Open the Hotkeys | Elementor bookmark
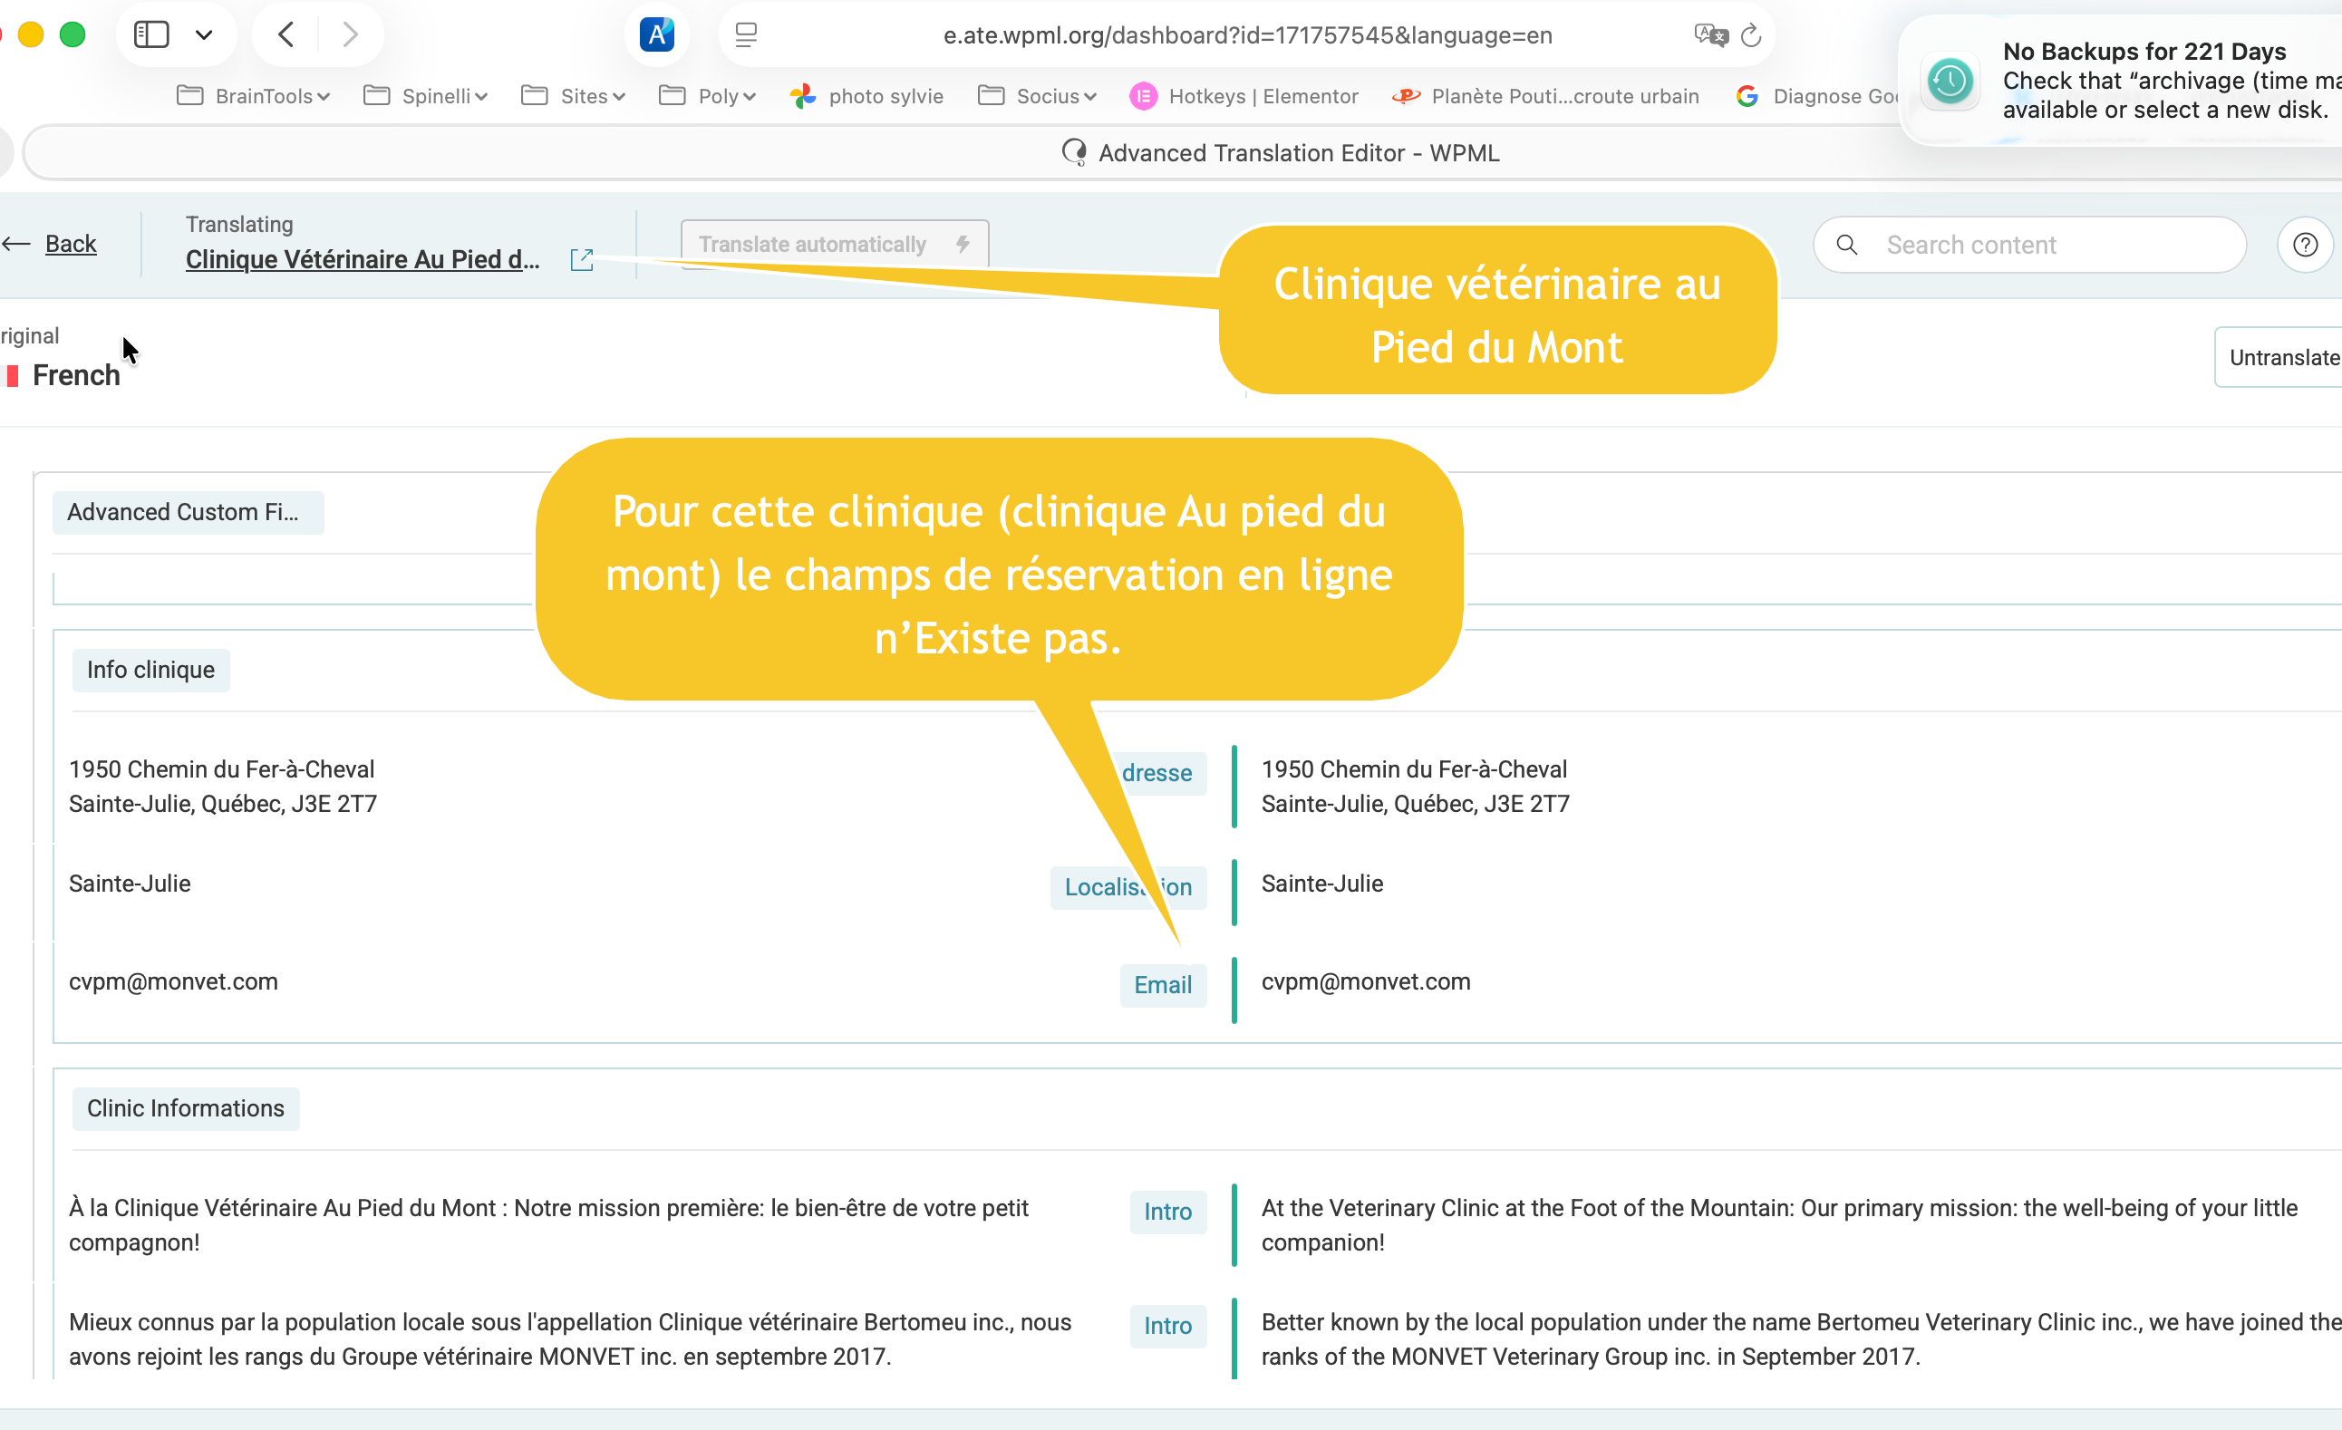Screen dimensions: 2342x1430 (x=1244, y=96)
